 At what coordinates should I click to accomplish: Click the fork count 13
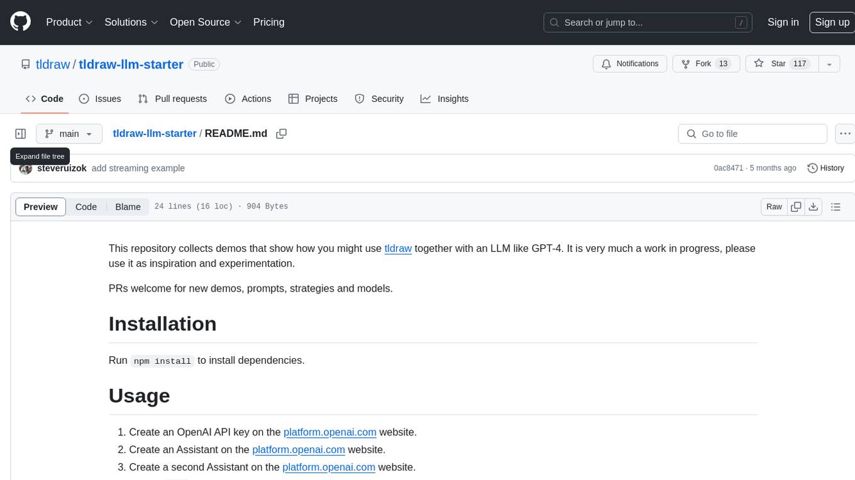[x=723, y=64]
